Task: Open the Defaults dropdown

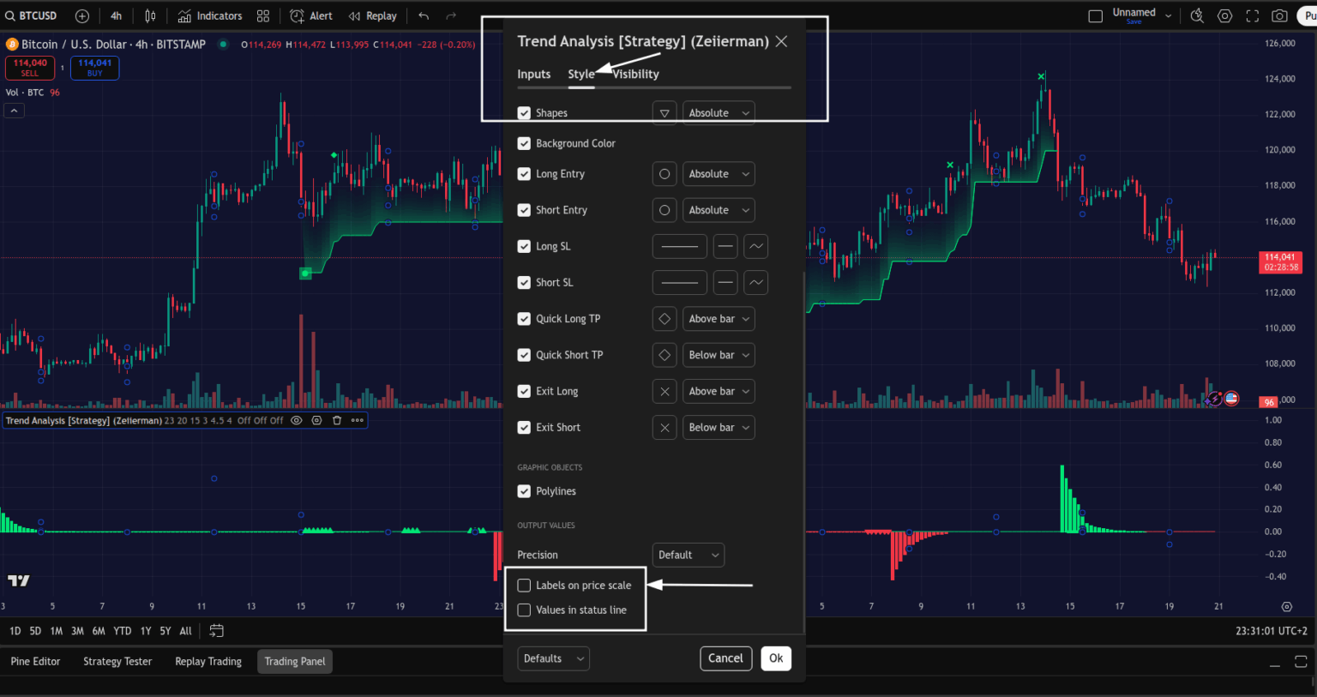Action: (554, 658)
